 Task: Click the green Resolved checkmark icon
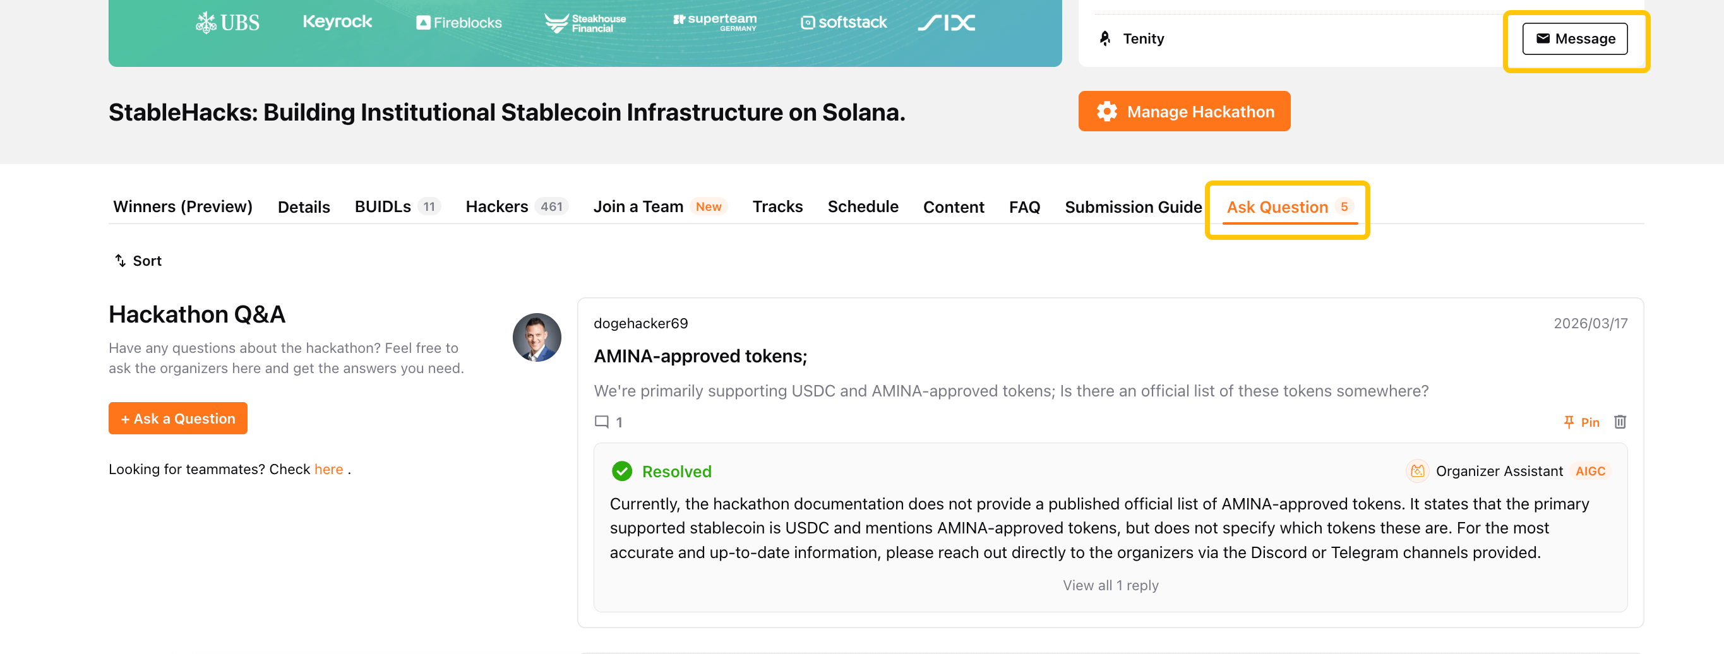click(x=622, y=472)
